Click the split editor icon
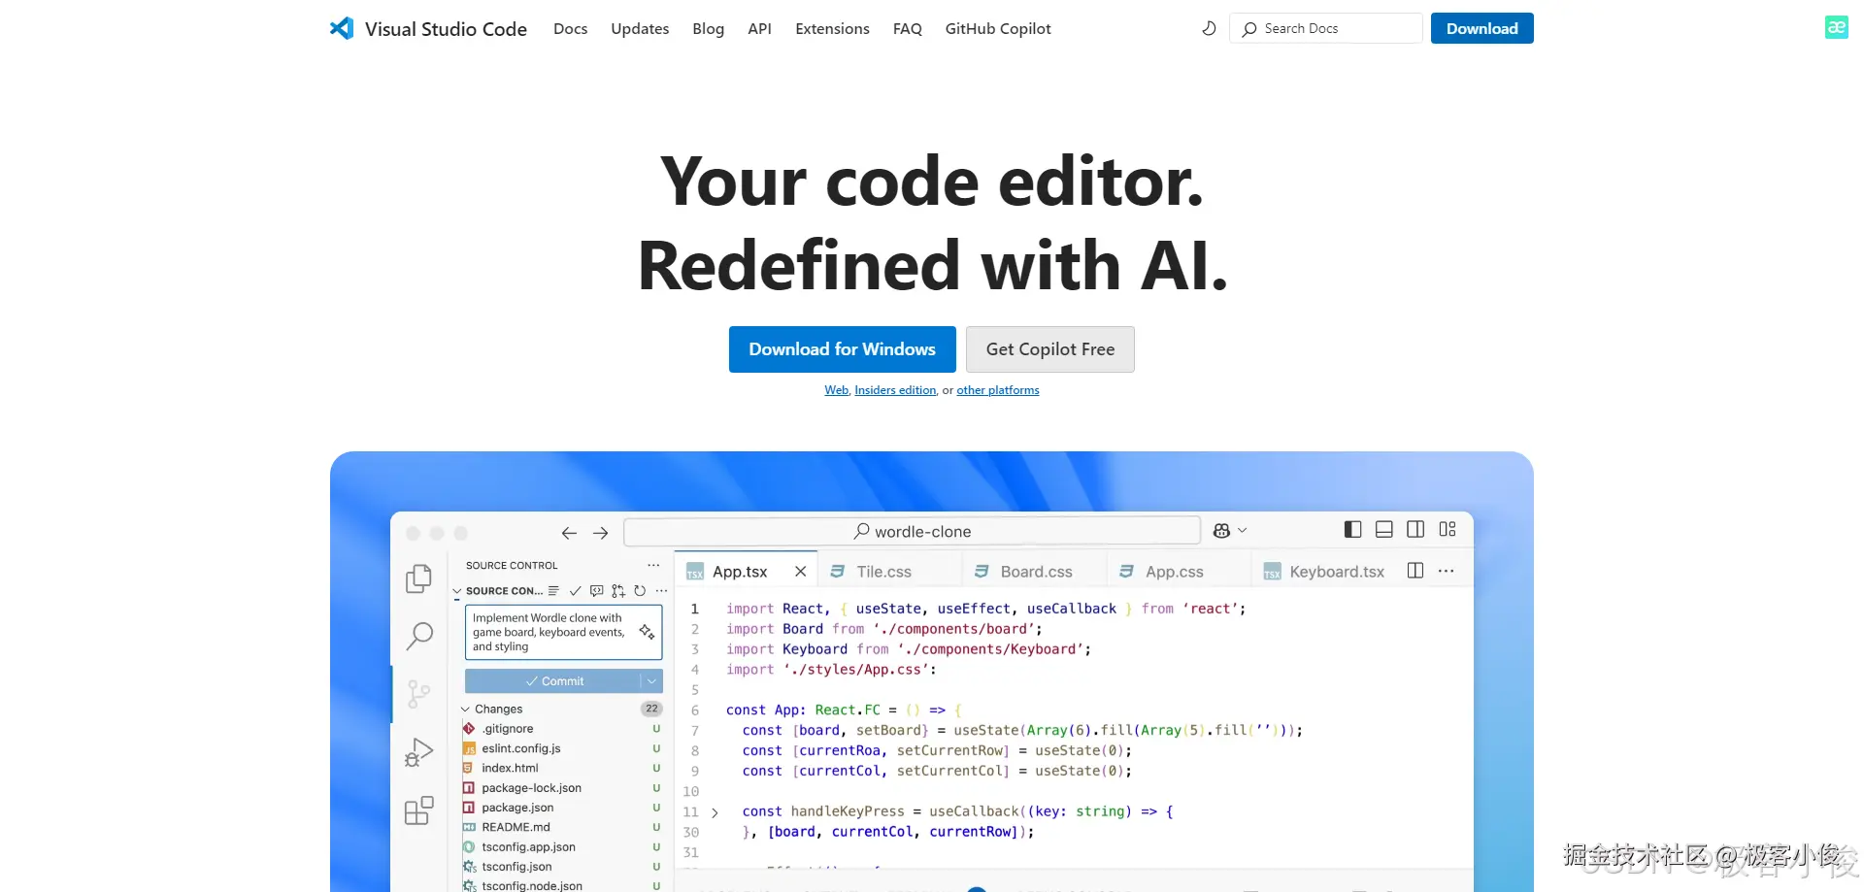The height and width of the screenshot is (892, 1864). [x=1415, y=571]
